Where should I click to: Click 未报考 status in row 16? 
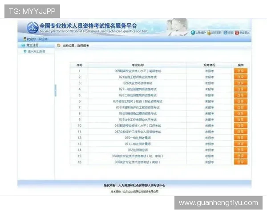(x=209, y=162)
